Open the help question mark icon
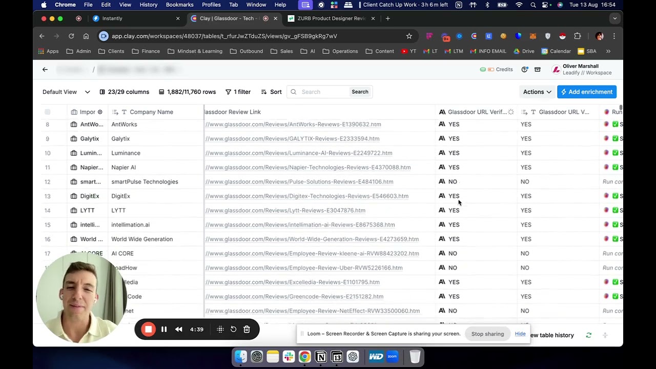Screen dimensions: 656x369 525,70
